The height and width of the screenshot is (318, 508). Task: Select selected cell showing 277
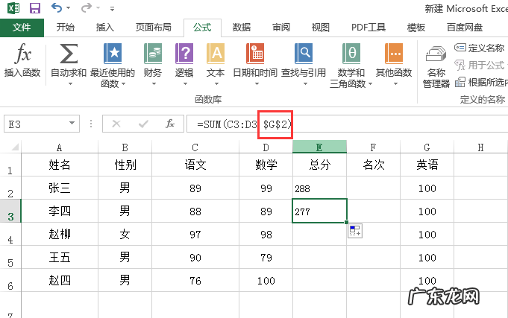coord(319,211)
